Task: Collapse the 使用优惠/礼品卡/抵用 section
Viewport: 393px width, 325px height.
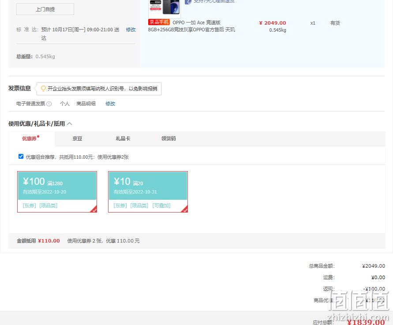Action: click(x=70, y=124)
